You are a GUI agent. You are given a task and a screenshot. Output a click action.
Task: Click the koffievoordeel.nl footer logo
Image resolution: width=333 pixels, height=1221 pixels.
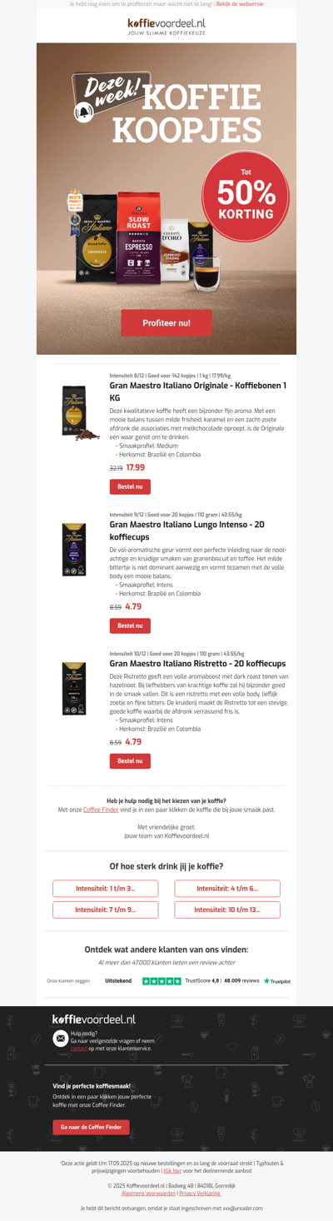tap(93, 1019)
